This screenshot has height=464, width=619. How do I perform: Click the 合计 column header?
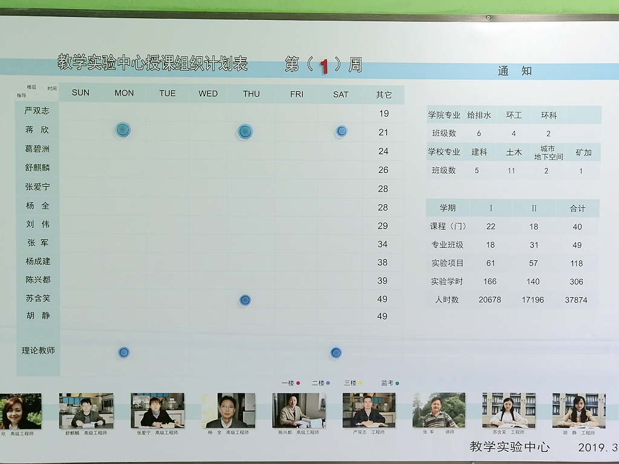[577, 208]
